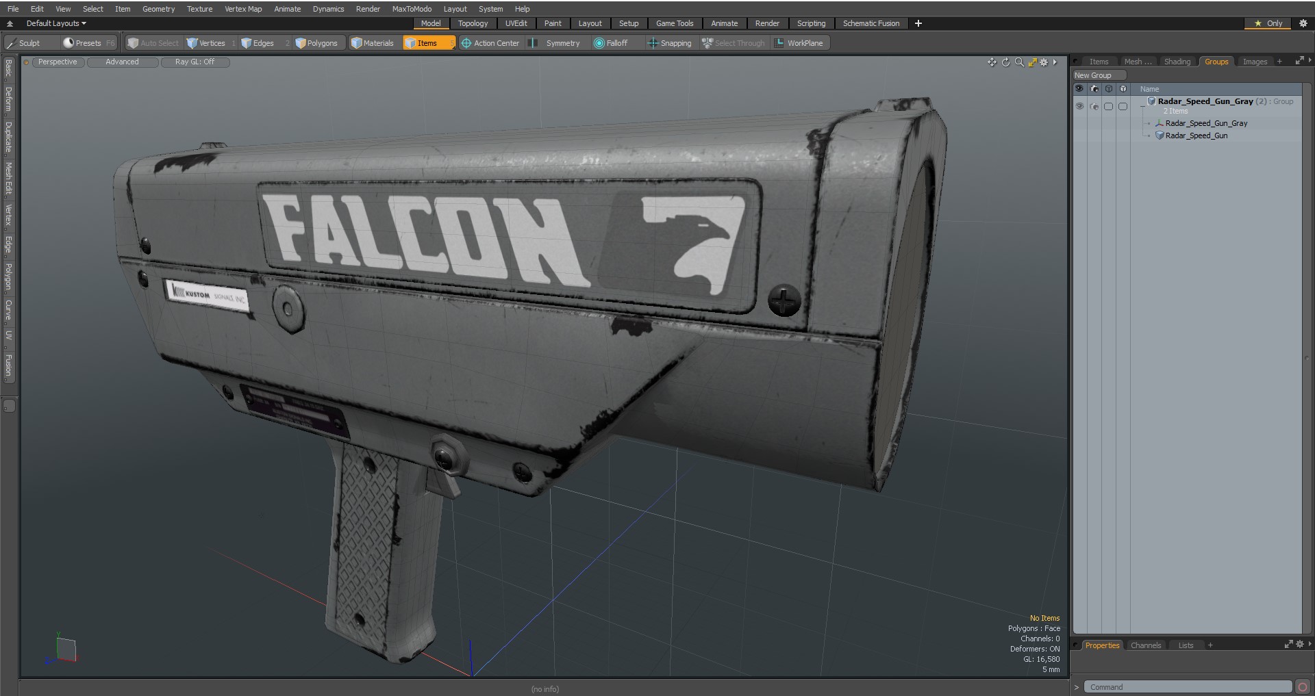Screen dimensions: 1315x696
Task: Open the WorkPlane menu
Action: 800,43
